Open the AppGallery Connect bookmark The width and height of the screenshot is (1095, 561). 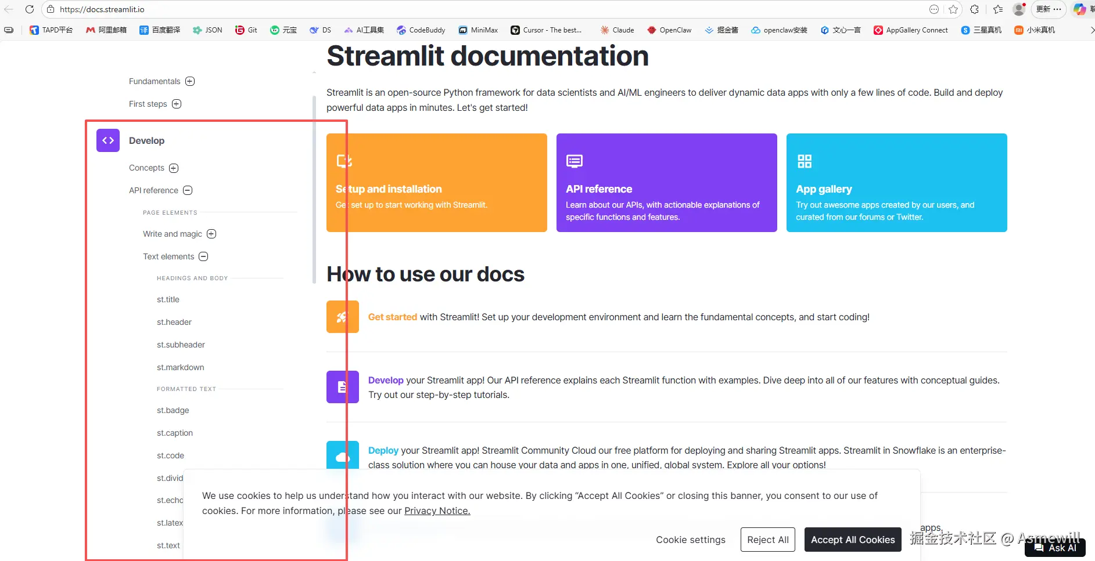coord(911,30)
